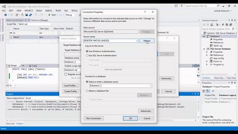Screen dimensions: 238x134
Task: Click the Visual Studio logo icon
Action: pos(4,7)
